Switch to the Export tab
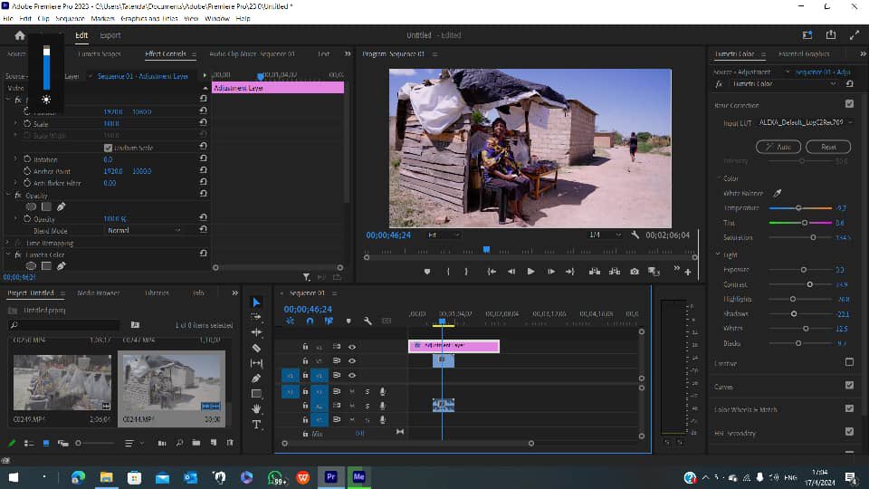This screenshot has width=869, height=489. point(110,35)
